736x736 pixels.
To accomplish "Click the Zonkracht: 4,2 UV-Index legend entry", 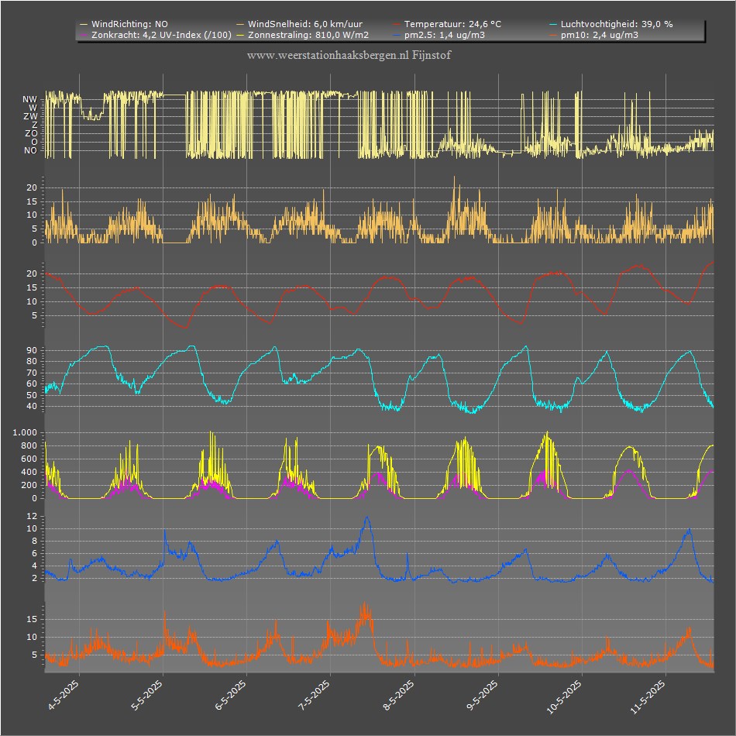I will coord(156,35).
